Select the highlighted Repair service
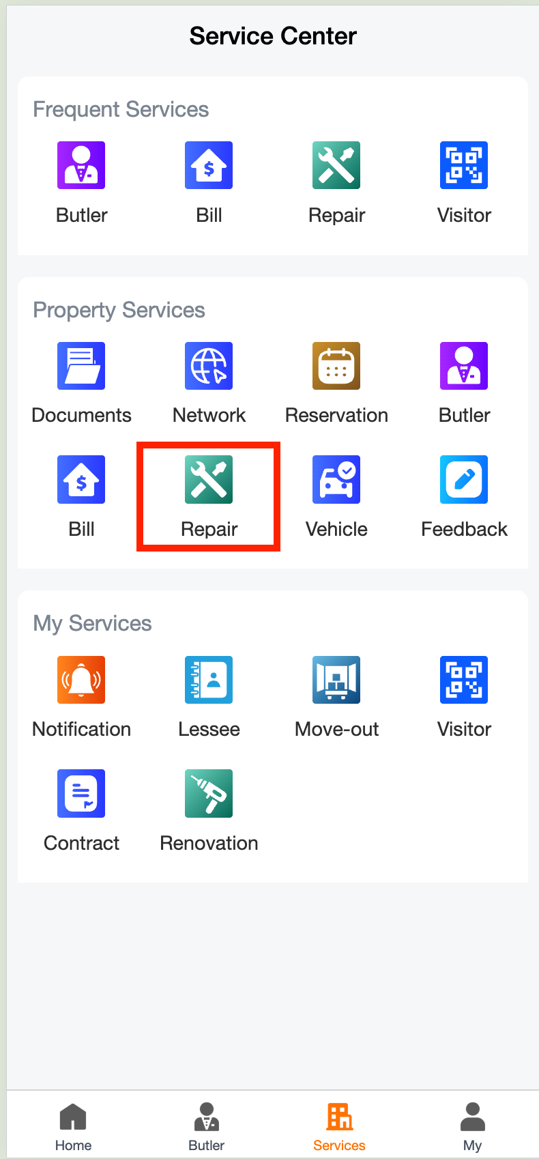 coord(209,480)
